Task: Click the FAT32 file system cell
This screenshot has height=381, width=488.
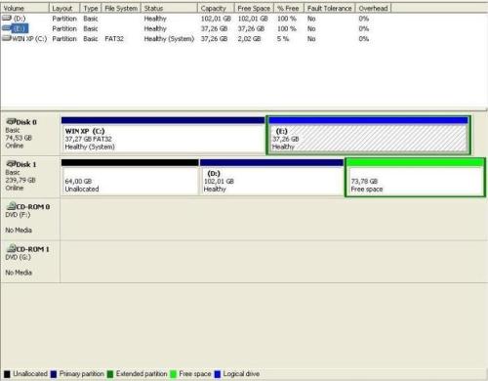Action: point(114,39)
